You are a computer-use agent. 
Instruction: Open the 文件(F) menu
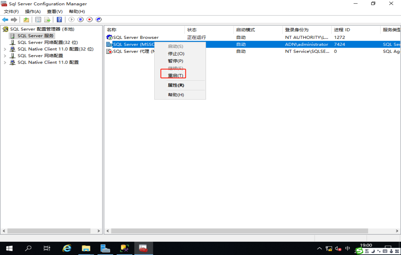point(11,12)
